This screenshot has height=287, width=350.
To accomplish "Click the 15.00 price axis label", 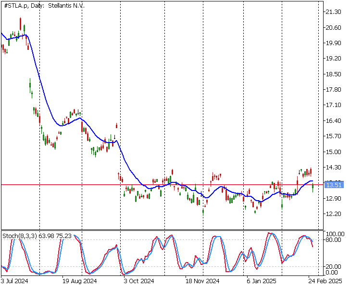I will [x=334, y=152].
